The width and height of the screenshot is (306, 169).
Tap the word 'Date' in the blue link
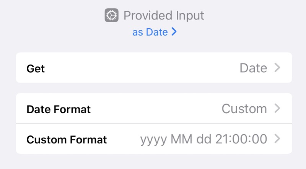pos(157,32)
